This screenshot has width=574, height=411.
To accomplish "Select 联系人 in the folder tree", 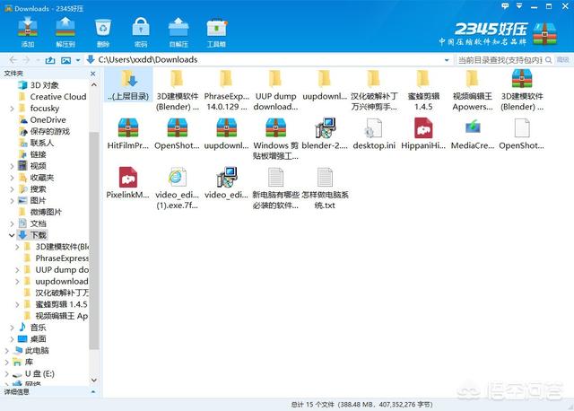I will [x=42, y=143].
